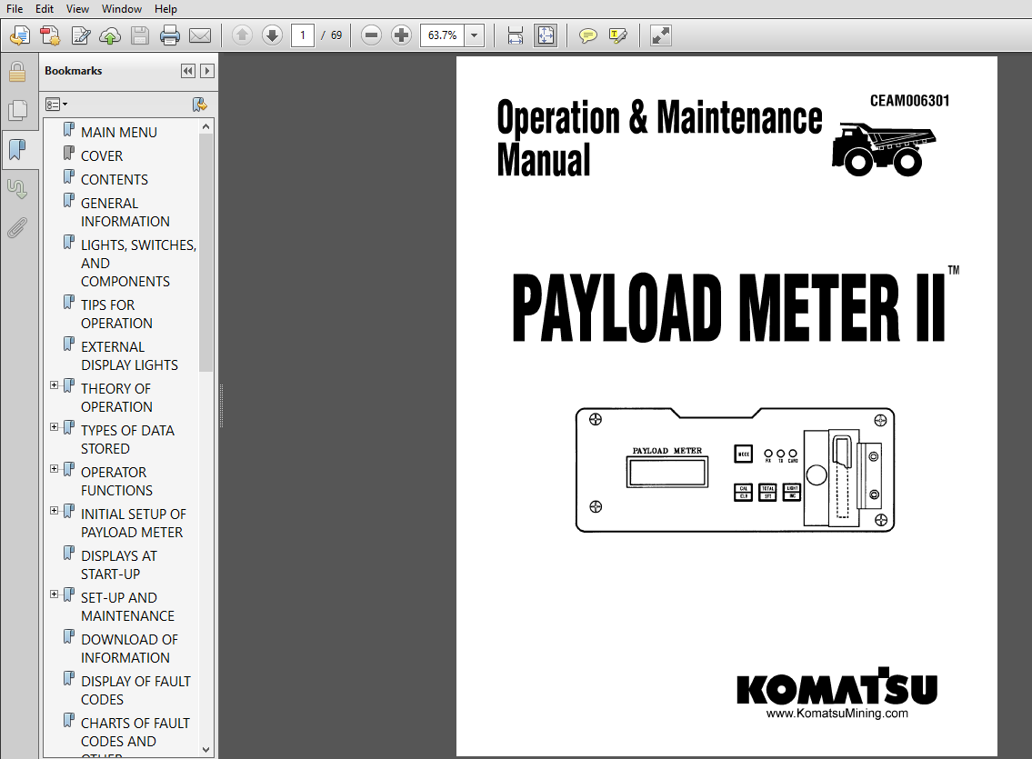
Task: Click the Create PDF toolbar icon
Action: coord(50,35)
